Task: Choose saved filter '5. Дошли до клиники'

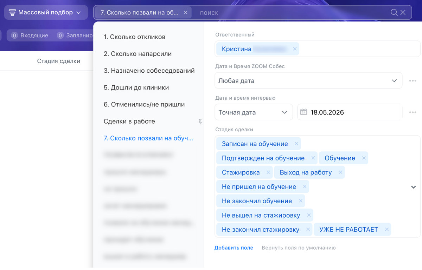Action: pyautogui.click(x=136, y=87)
